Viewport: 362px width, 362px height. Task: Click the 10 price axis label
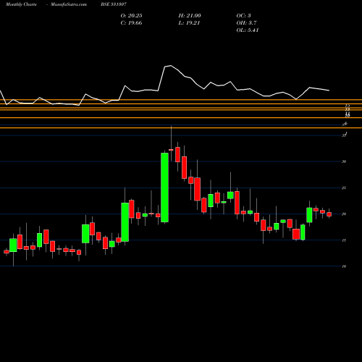point(344,266)
